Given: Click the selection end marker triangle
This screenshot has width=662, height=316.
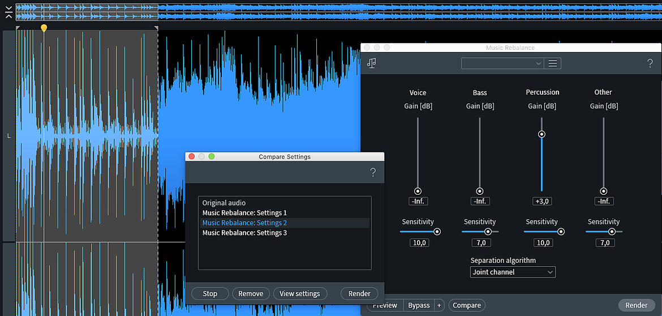Looking at the screenshot, I should [156, 28].
